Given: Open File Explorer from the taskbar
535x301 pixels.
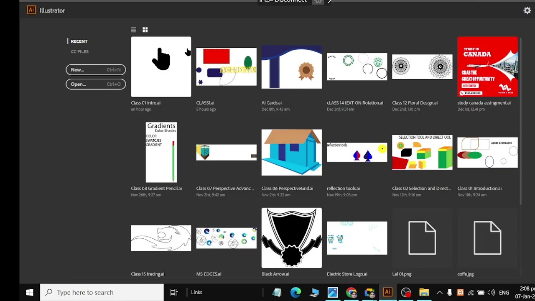Looking at the screenshot, I should (424, 293).
